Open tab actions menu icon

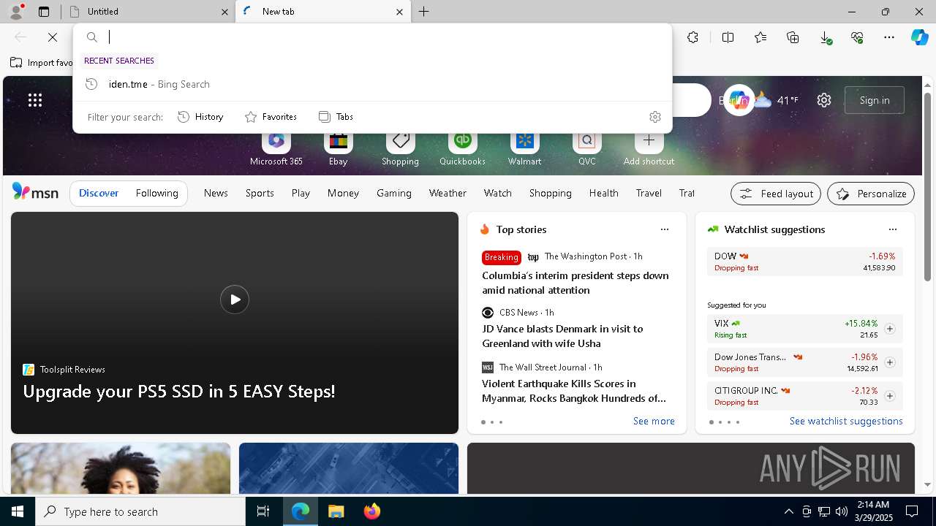coord(44,12)
